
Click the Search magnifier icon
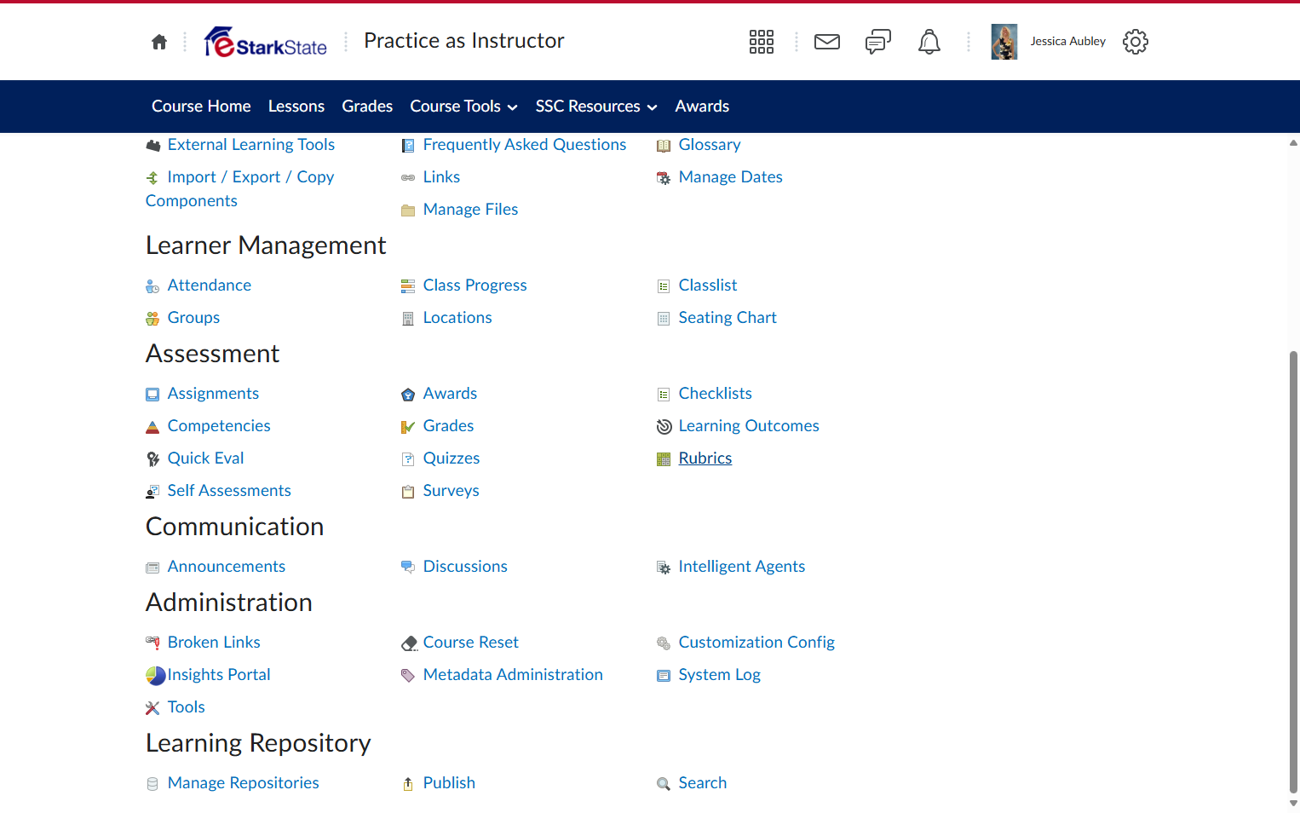(x=664, y=784)
